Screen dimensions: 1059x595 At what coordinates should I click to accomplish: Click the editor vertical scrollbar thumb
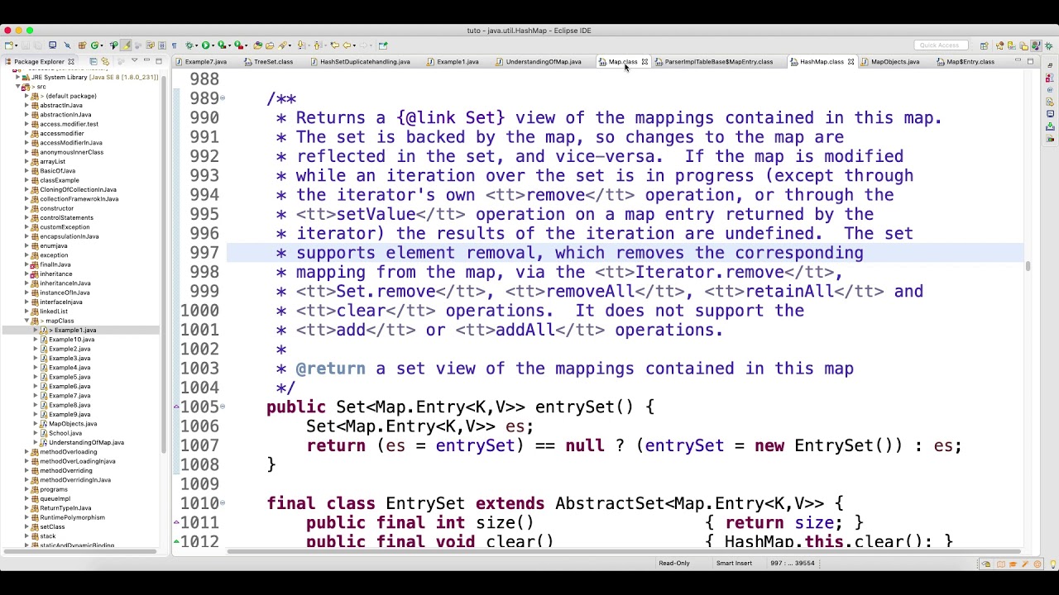coord(1028,266)
